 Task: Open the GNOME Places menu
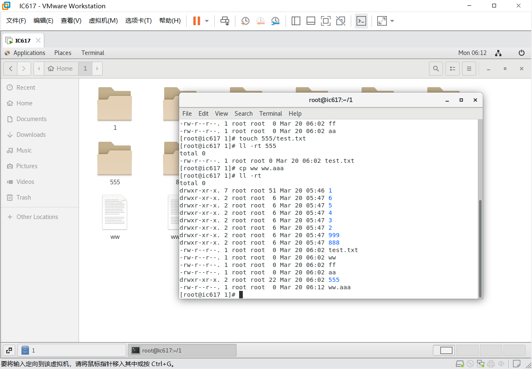point(63,53)
